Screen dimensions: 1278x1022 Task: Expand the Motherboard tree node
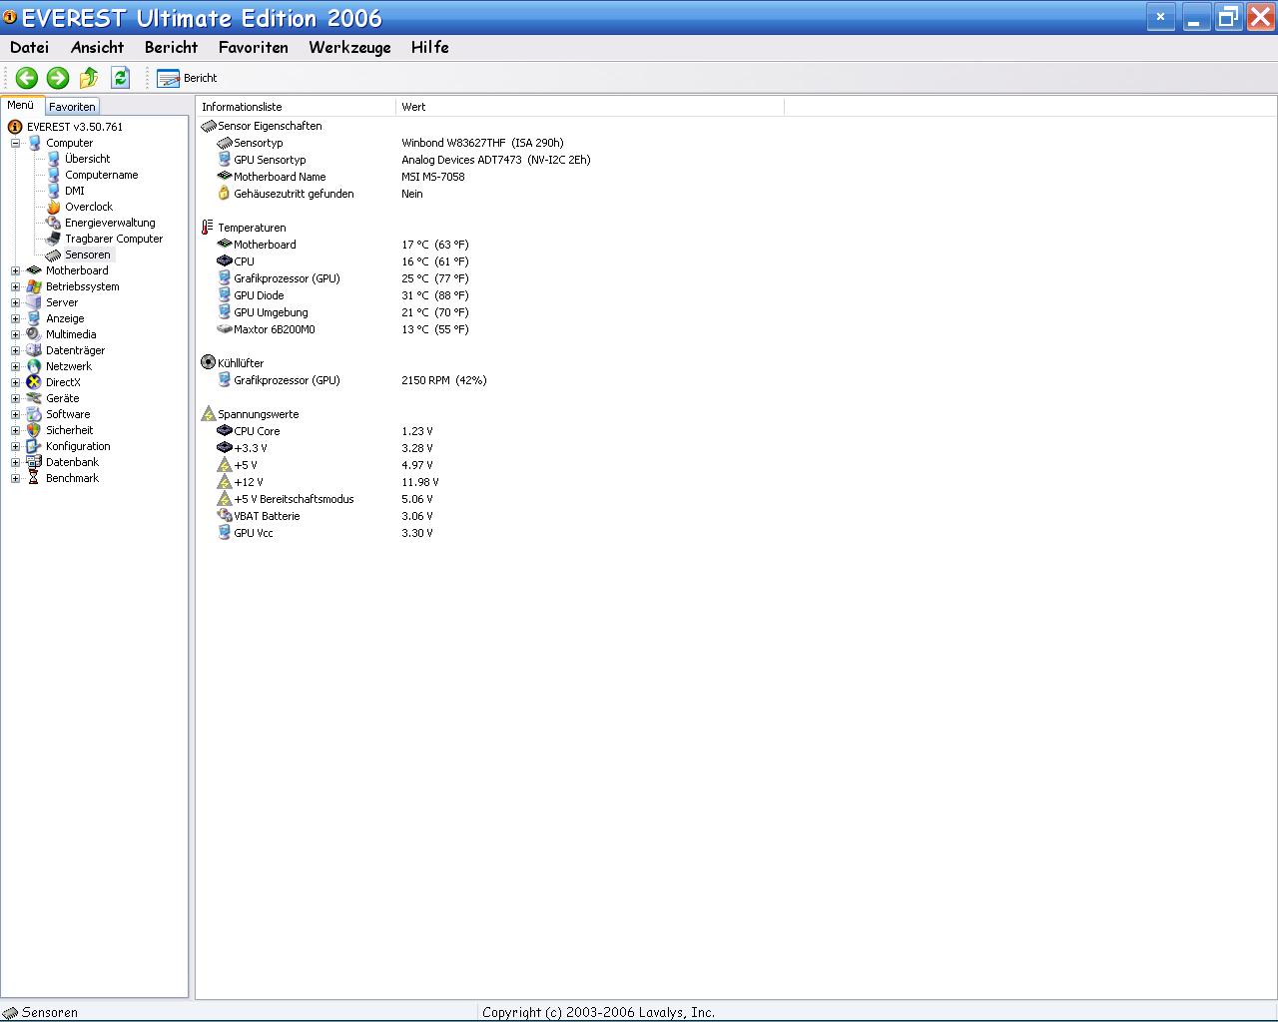(x=16, y=270)
